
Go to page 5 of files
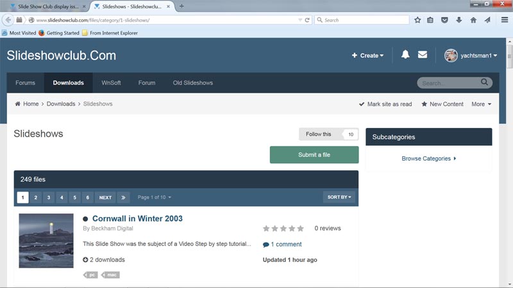(x=74, y=197)
